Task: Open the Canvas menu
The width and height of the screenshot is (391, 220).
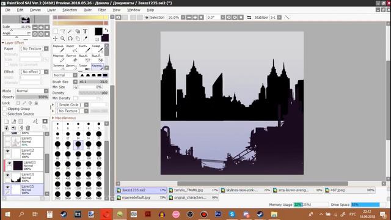Action: coord(35,10)
